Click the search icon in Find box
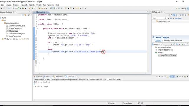 165,18
